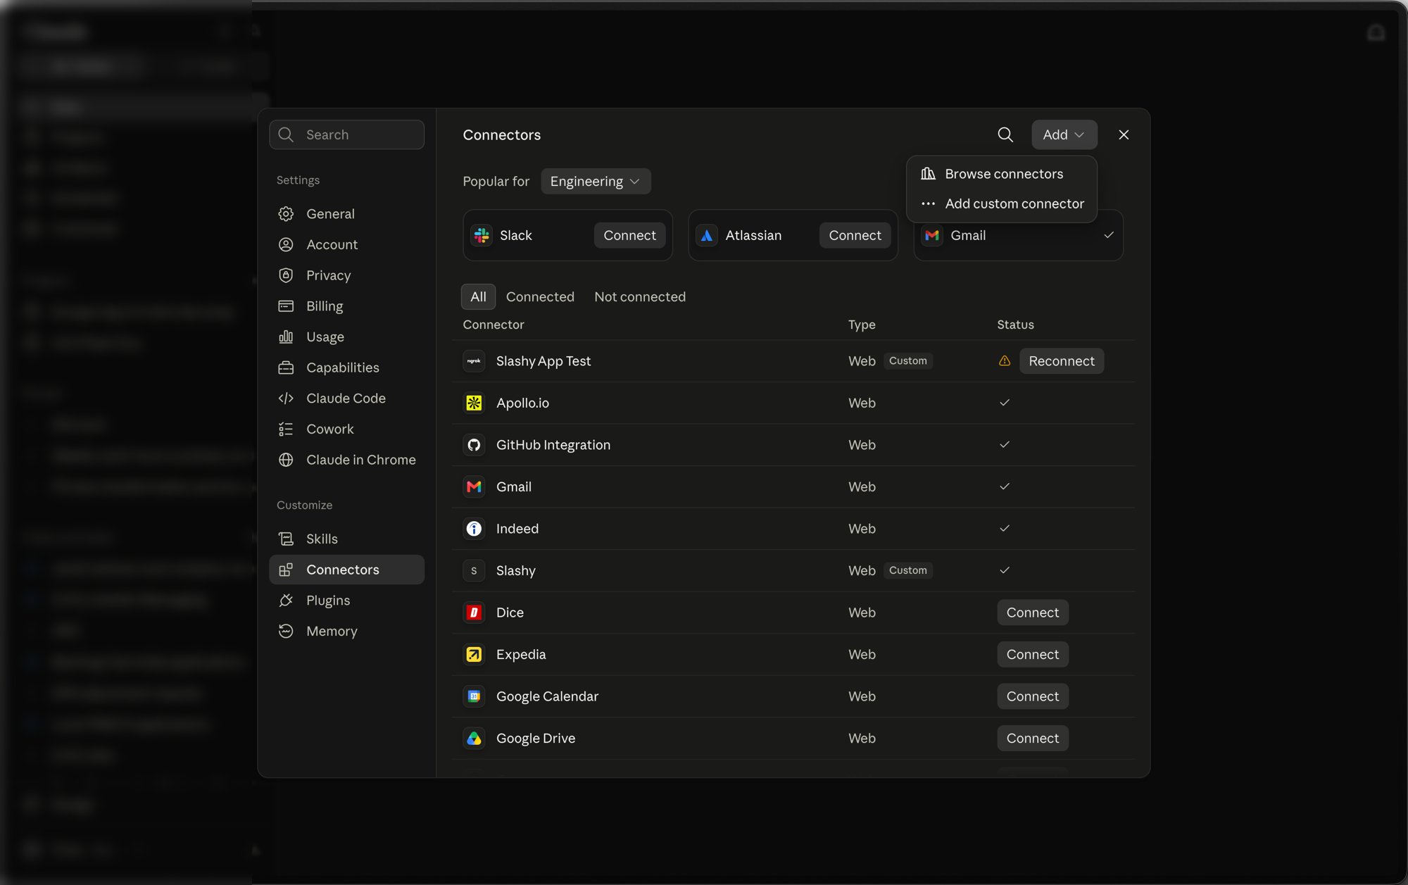Connect the Google Drive connector
This screenshot has height=885, width=1408.
(1032, 738)
